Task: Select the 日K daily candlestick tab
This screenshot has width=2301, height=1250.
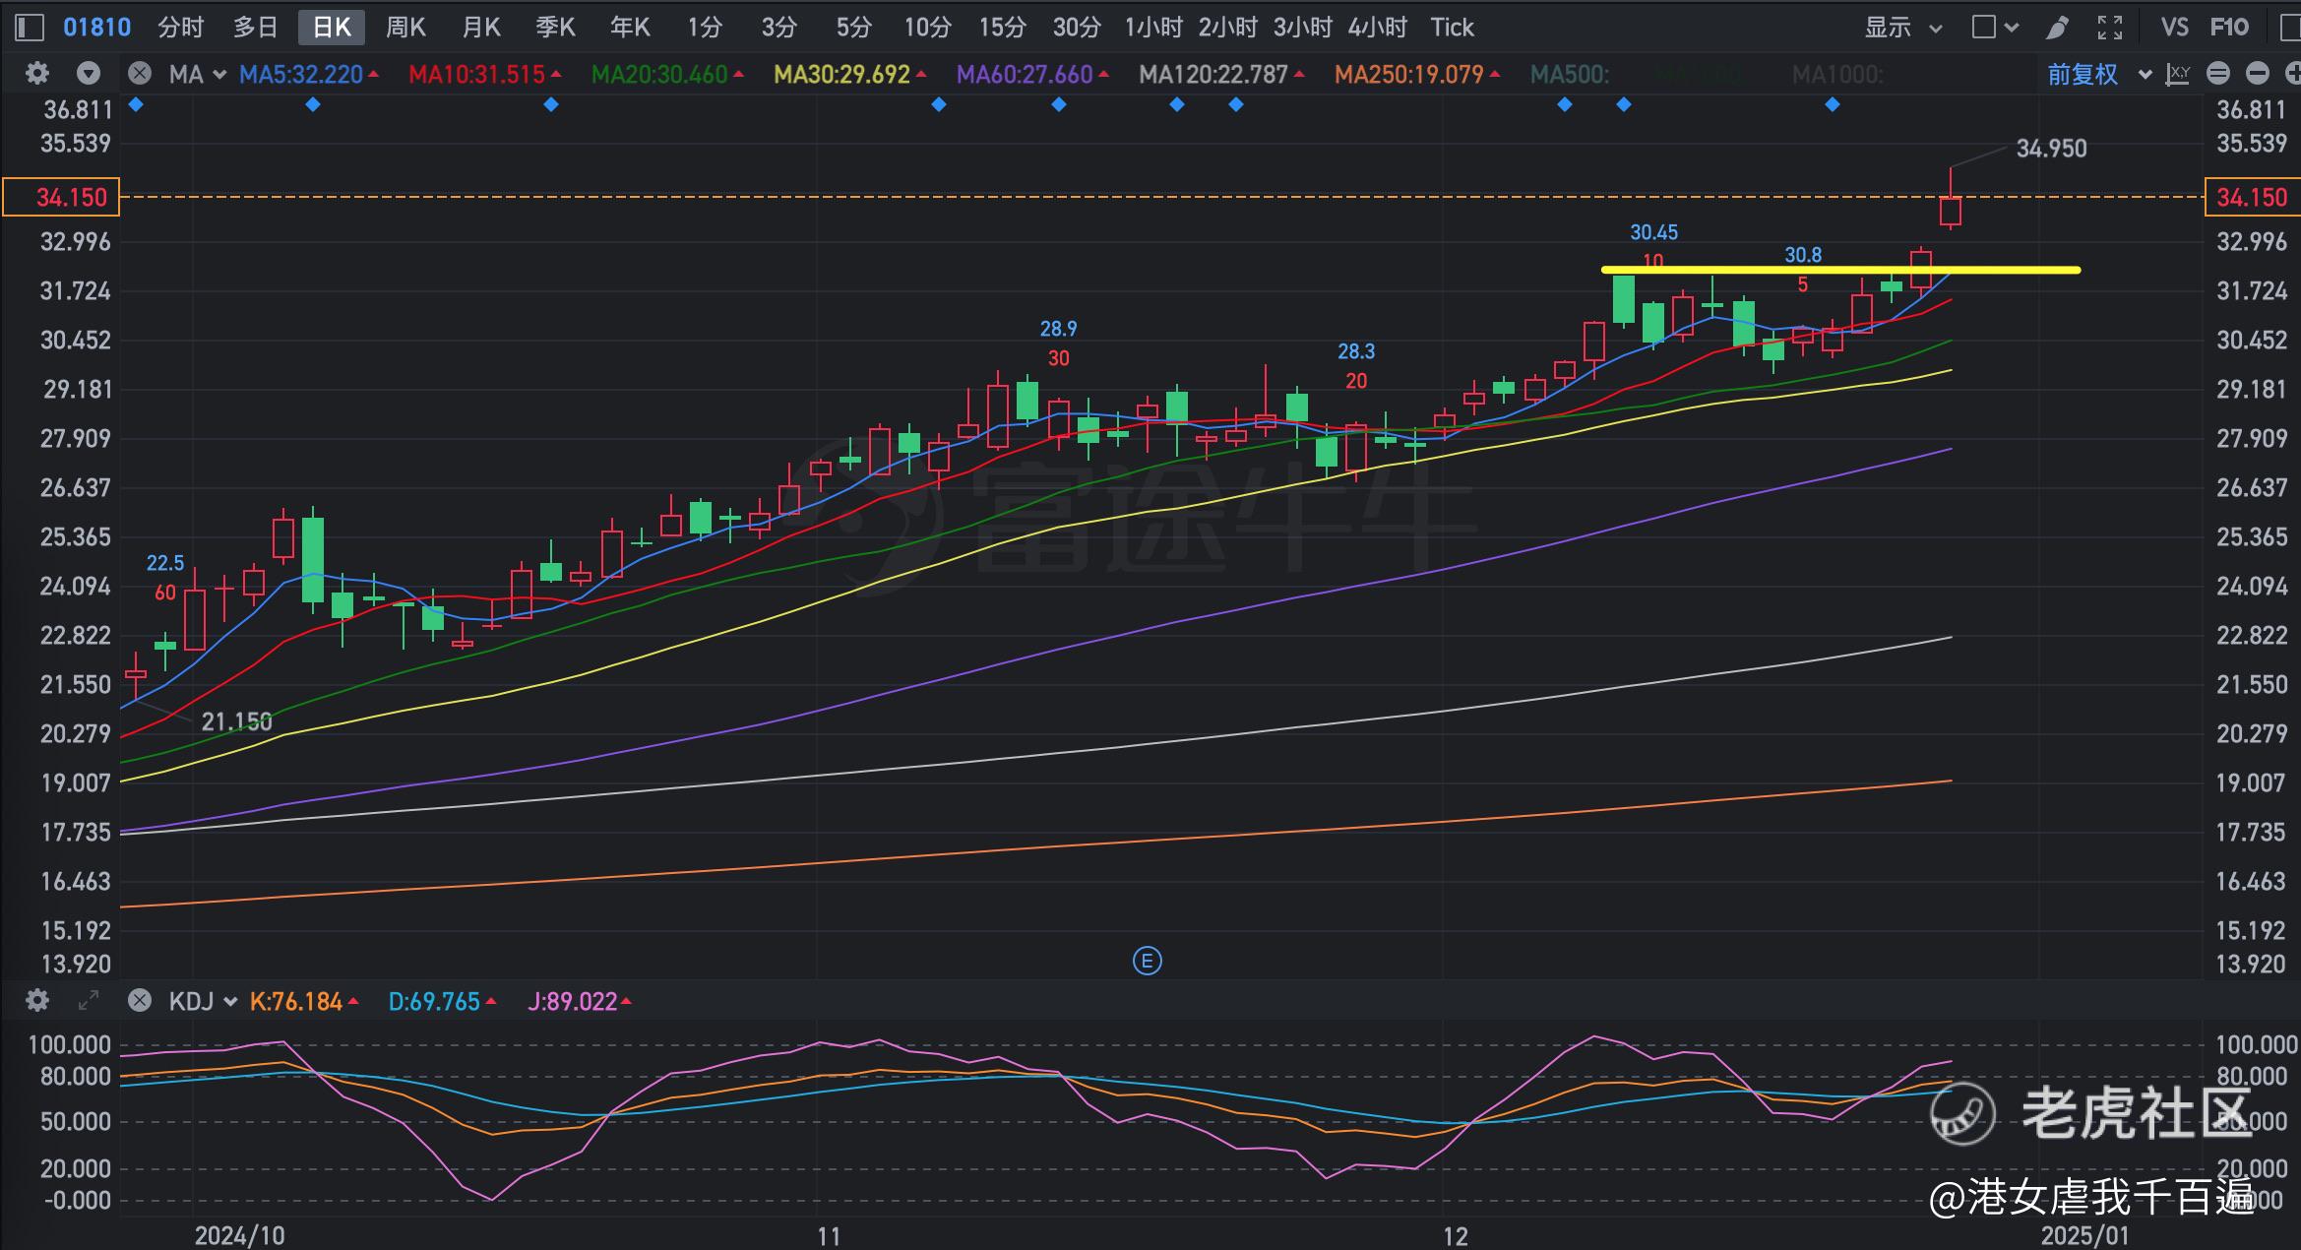Action: click(332, 28)
